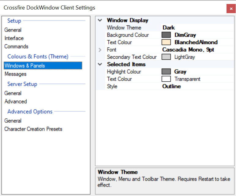This screenshot has height=196, width=236.
Task: Open General under Setup
Action: 13,30
